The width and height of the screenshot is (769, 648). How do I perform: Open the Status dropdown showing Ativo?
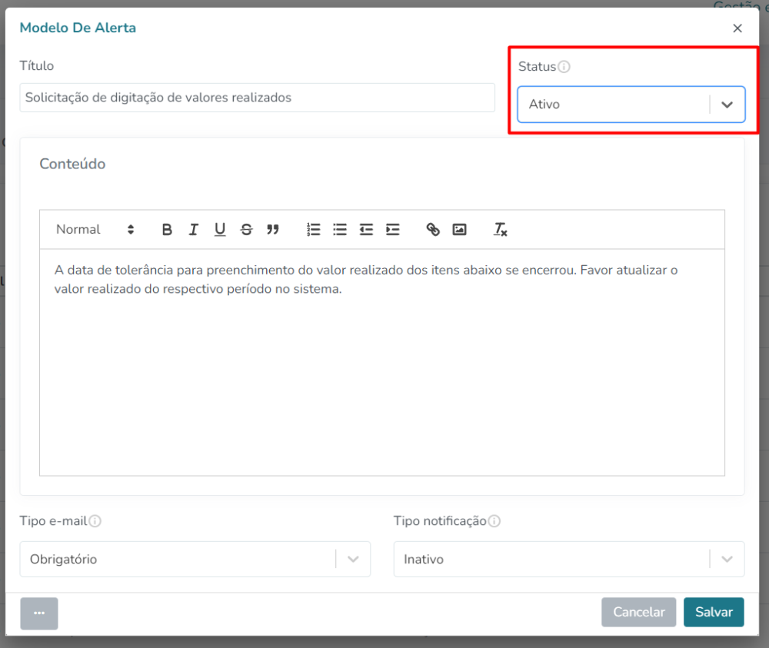click(x=631, y=105)
